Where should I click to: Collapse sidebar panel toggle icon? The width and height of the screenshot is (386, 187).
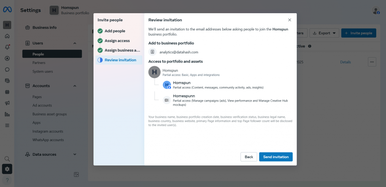click(76, 175)
